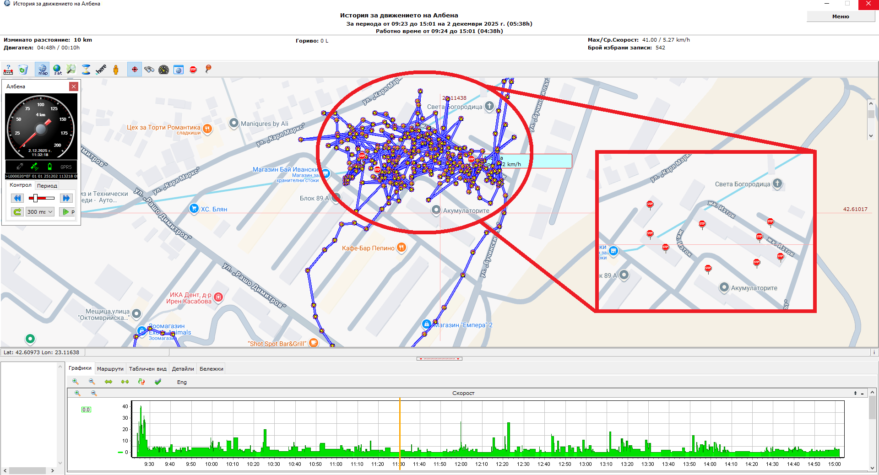Toggle STOP sign markers display

(x=193, y=70)
